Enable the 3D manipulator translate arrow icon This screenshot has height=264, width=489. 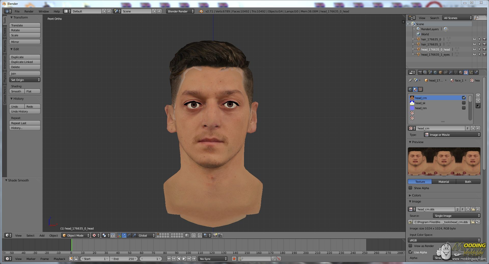pyautogui.click(x=124, y=235)
